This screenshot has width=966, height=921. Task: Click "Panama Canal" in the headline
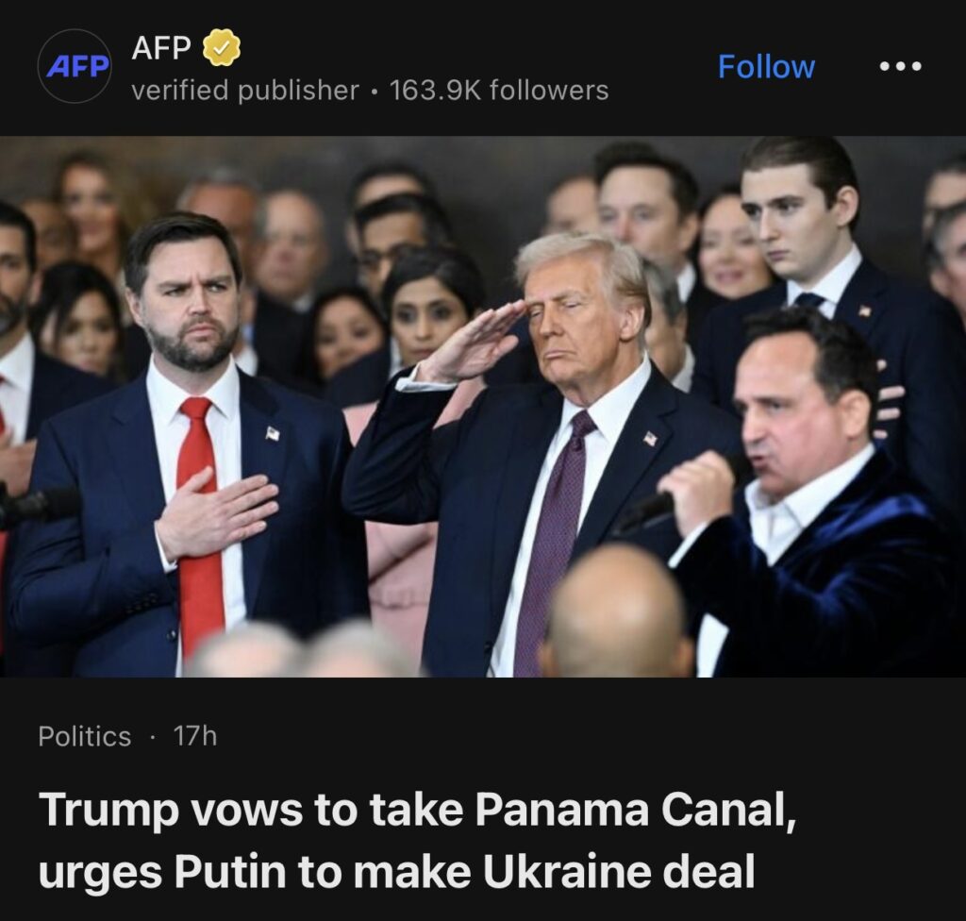(634, 812)
